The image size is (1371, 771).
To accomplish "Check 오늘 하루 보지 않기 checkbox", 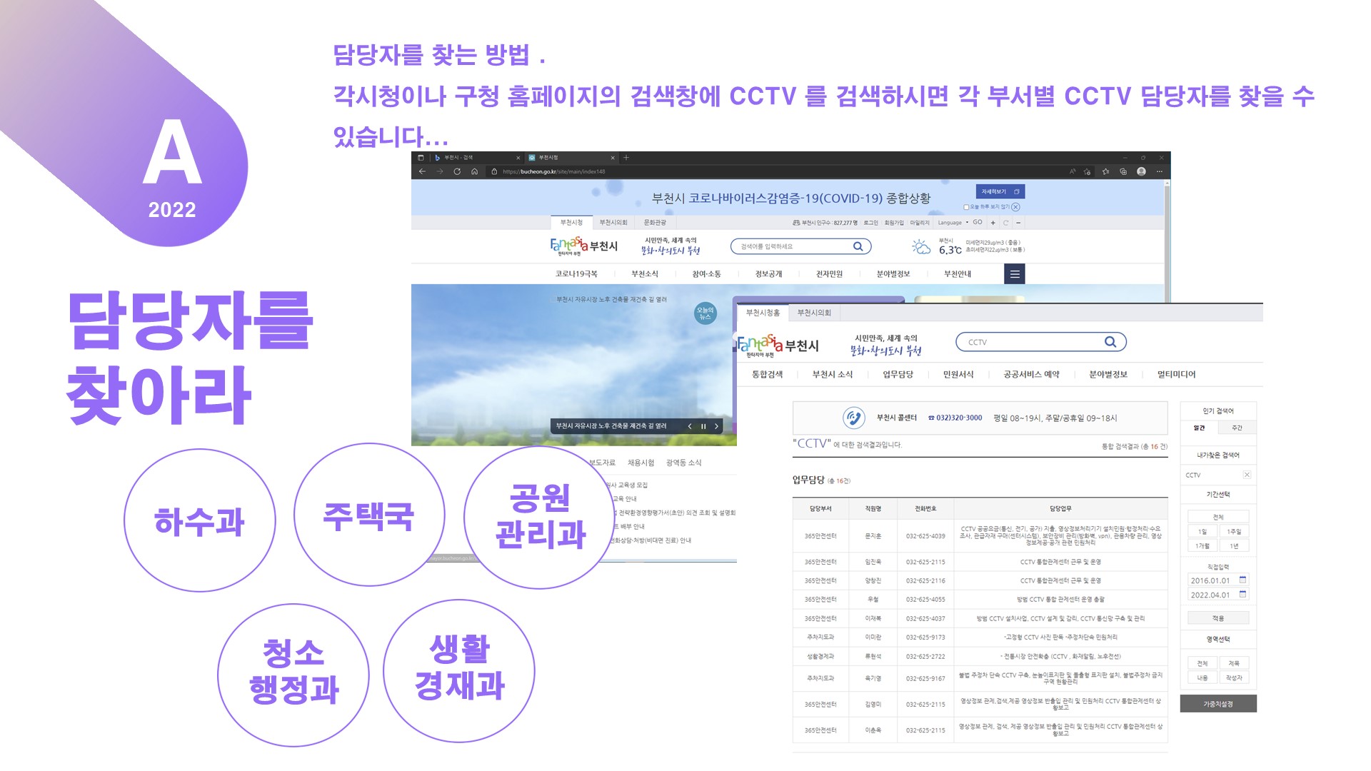I will pyautogui.click(x=966, y=207).
